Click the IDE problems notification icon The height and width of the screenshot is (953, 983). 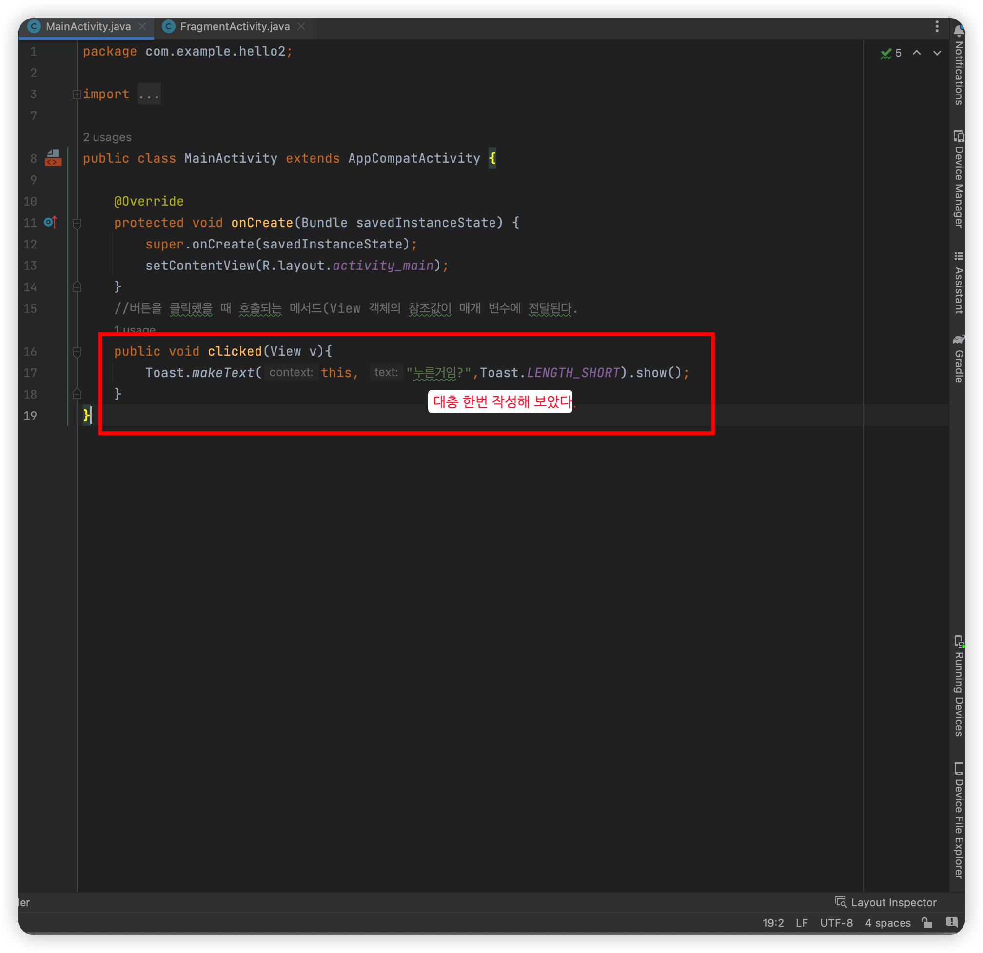[951, 922]
